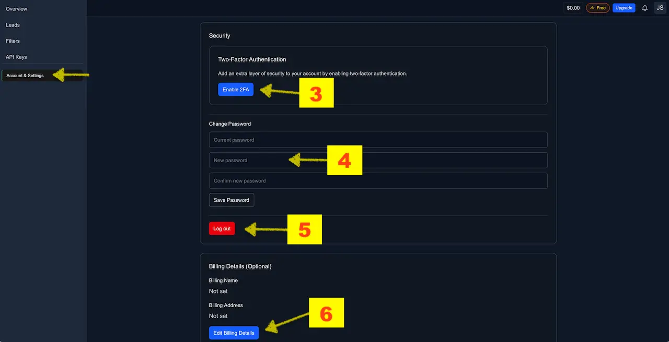
Task: Click Save Password
Action: point(231,200)
